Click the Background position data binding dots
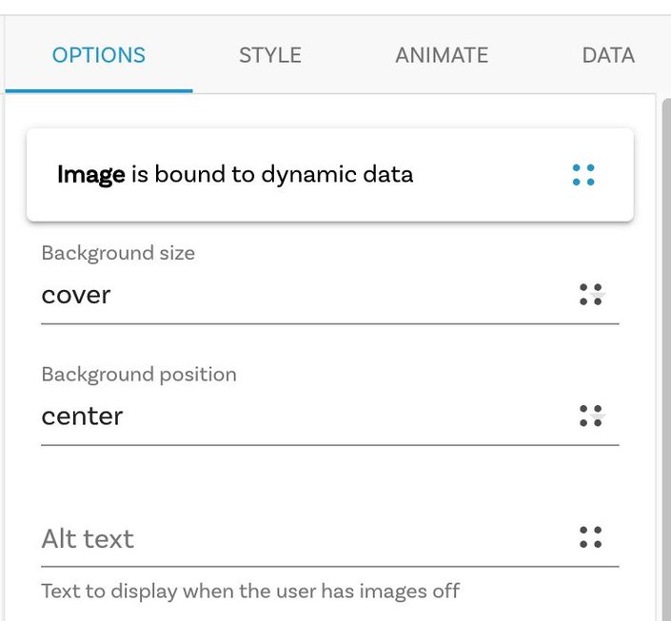 pos(590,417)
